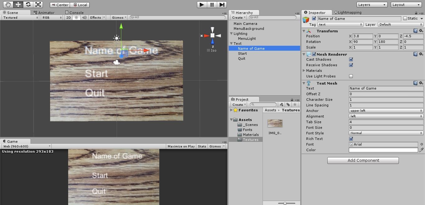Click the Add Component button
Screen dimensions: 425x205
tap(362, 160)
